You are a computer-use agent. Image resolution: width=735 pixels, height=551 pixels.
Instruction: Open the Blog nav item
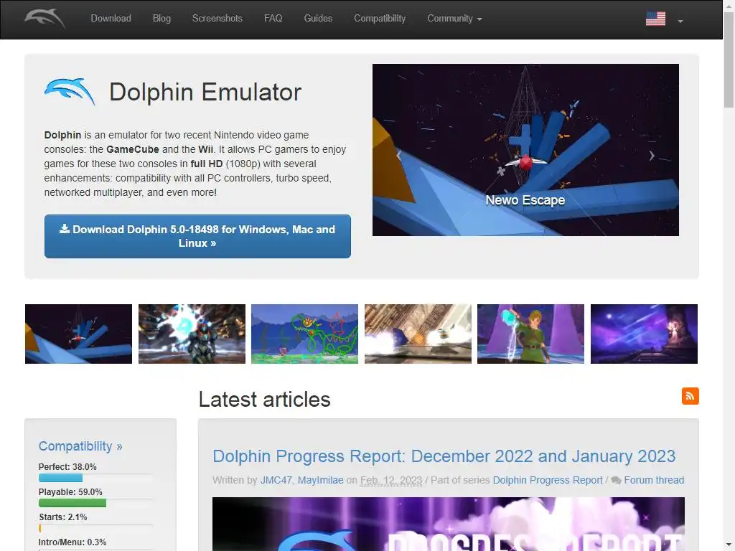click(161, 18)
